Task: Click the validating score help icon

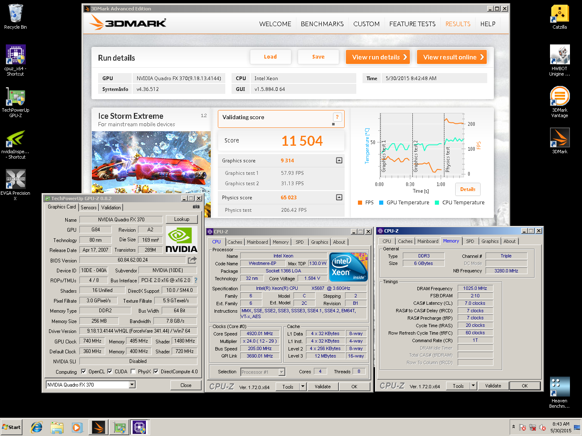Action: [337, 117]
